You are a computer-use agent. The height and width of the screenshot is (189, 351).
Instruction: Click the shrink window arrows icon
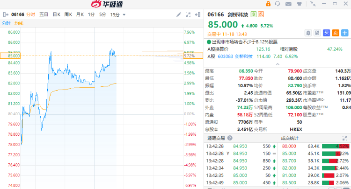(313, 4)
